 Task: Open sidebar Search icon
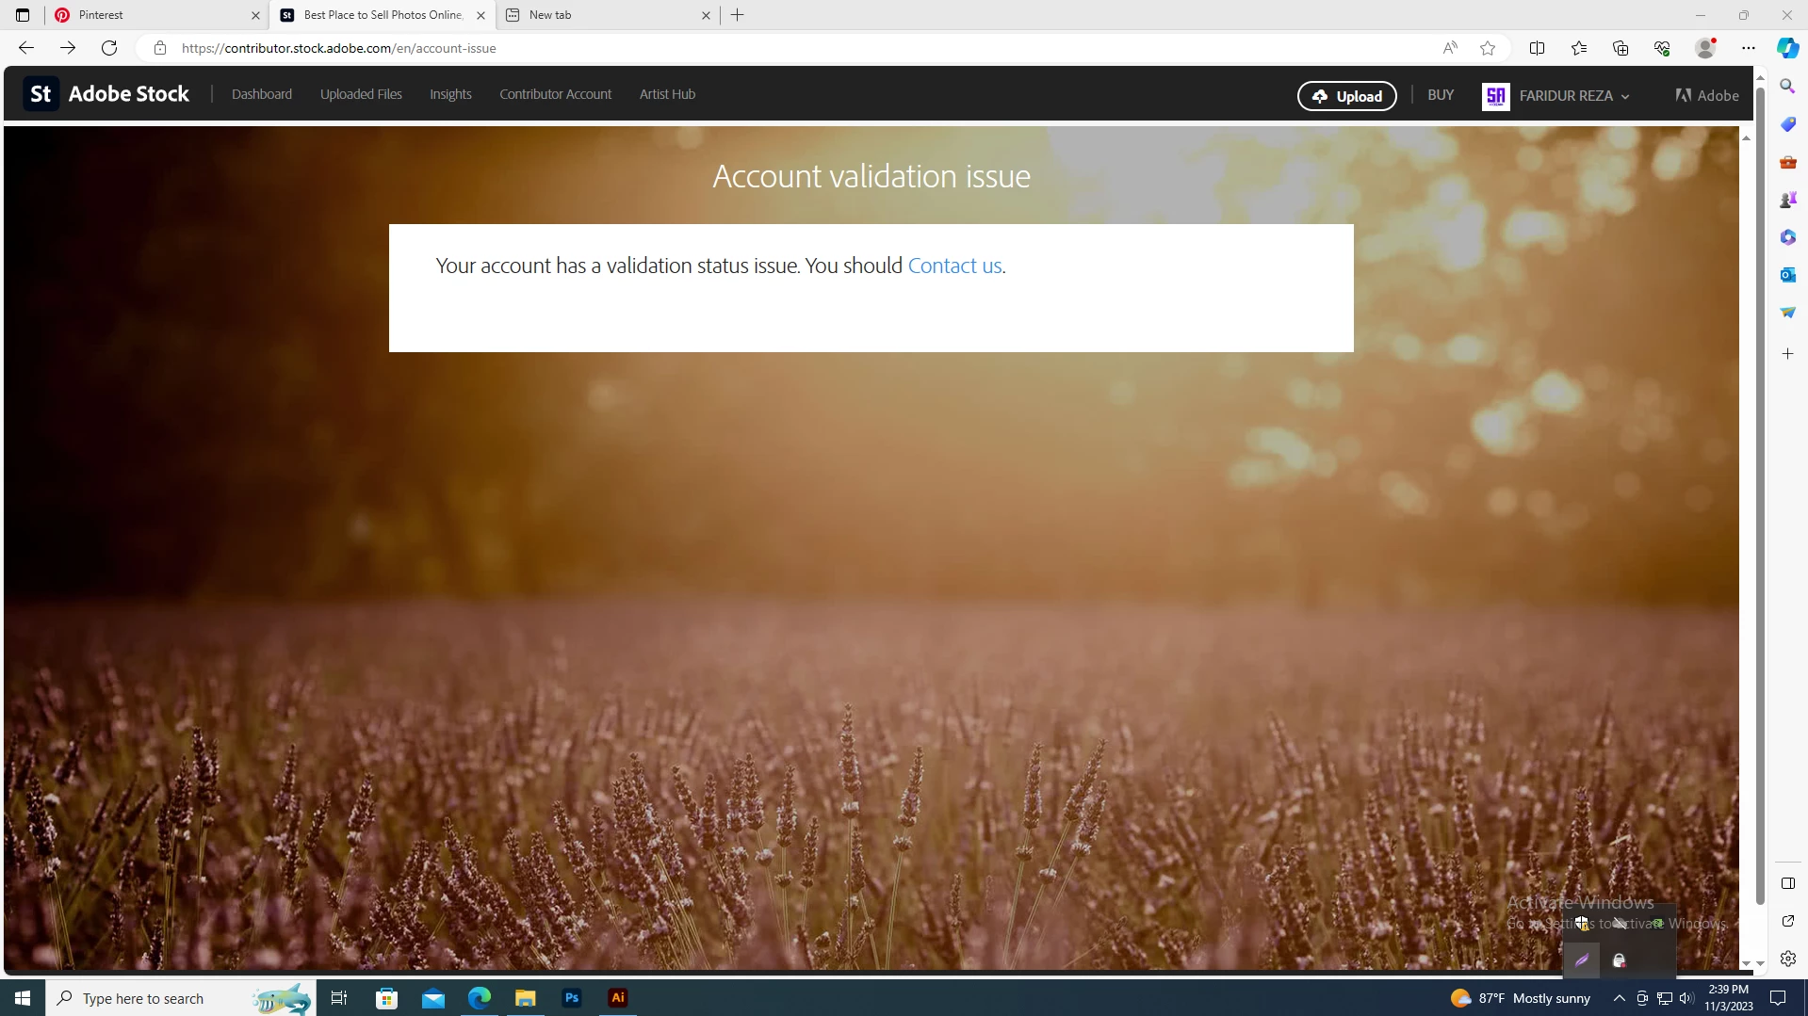click(1787, 87)
